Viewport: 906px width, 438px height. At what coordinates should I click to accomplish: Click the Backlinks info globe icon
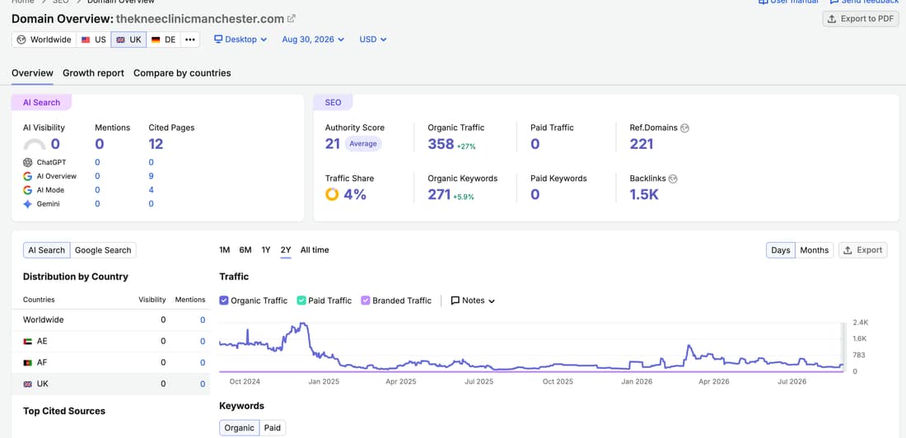(673, 179)
